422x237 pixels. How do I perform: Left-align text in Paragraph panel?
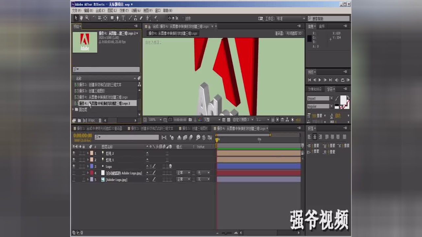click(309, 137)
